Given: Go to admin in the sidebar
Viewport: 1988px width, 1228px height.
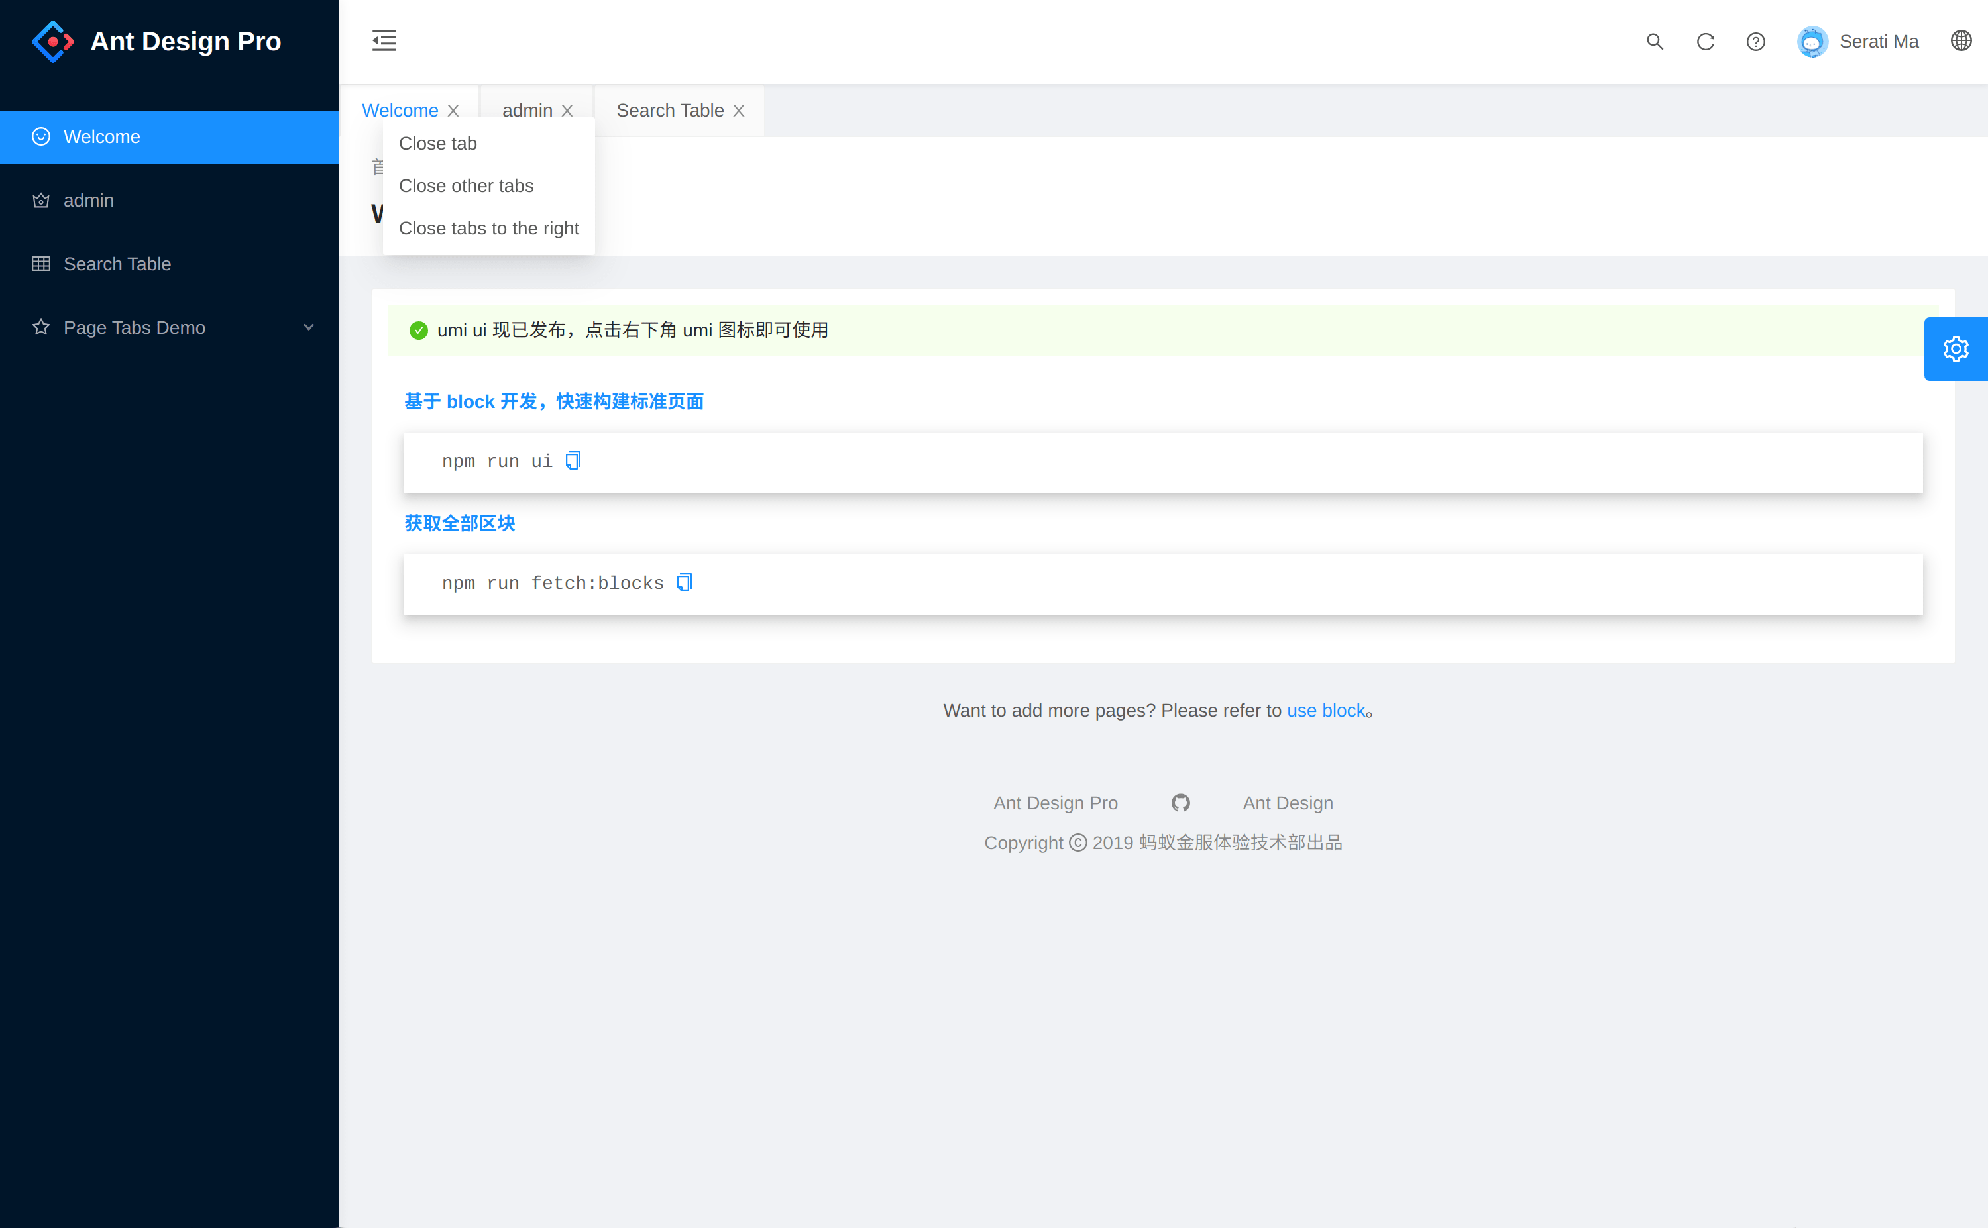Looking at the screenshot, I should pyautogui.click(x=89, y=201).
